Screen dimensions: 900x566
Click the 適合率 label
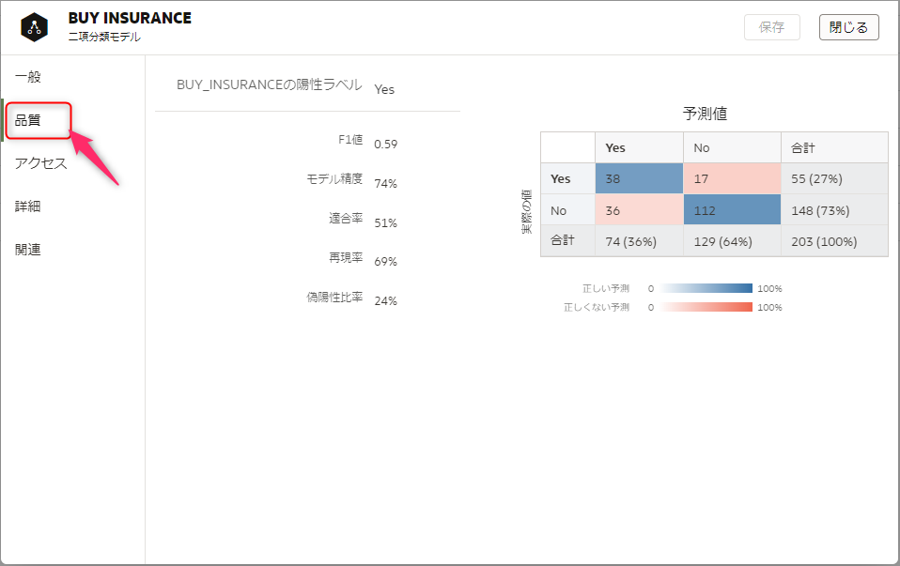coord(346,218)
